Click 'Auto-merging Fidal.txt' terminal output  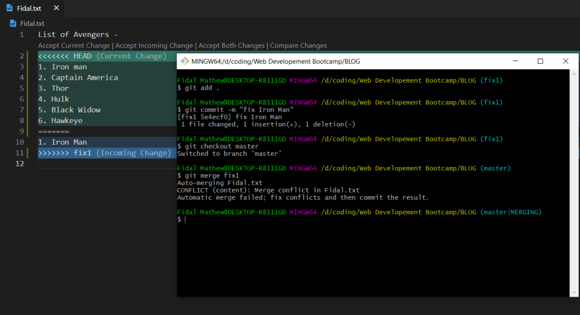pyautogui.click(x=219, y=183)
